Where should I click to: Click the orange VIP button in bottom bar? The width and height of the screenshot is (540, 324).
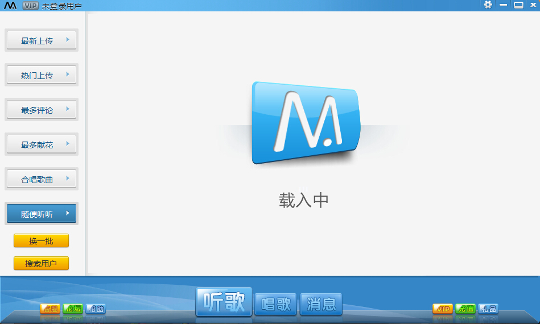(x=443, y=309)
